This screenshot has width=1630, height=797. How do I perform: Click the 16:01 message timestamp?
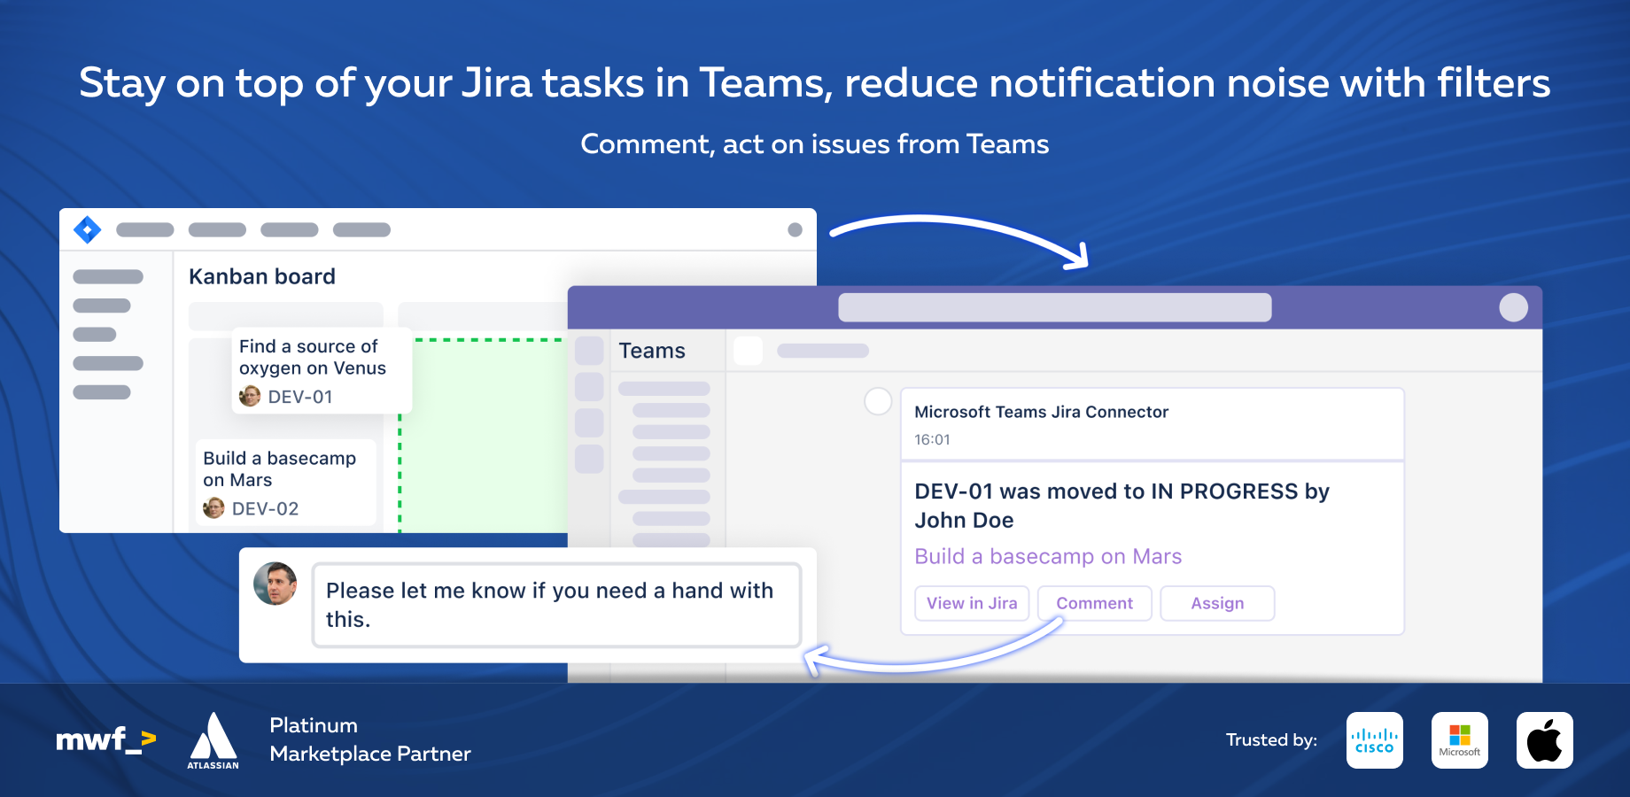coord(932,439)
